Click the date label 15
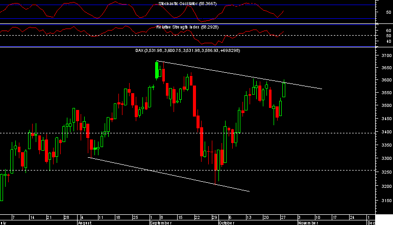This screenshot has width=393, height=225. [x=180, y=217]
